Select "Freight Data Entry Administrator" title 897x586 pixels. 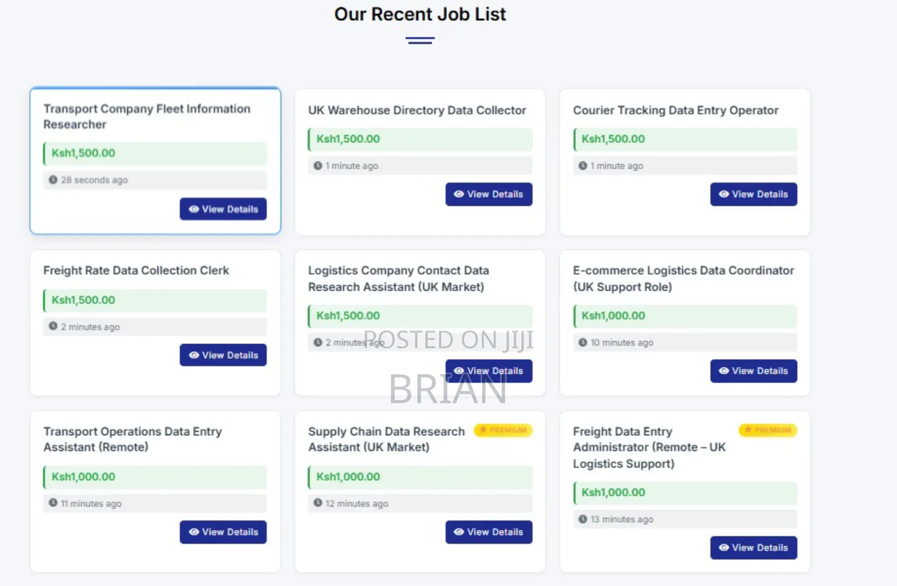(649, 448)
